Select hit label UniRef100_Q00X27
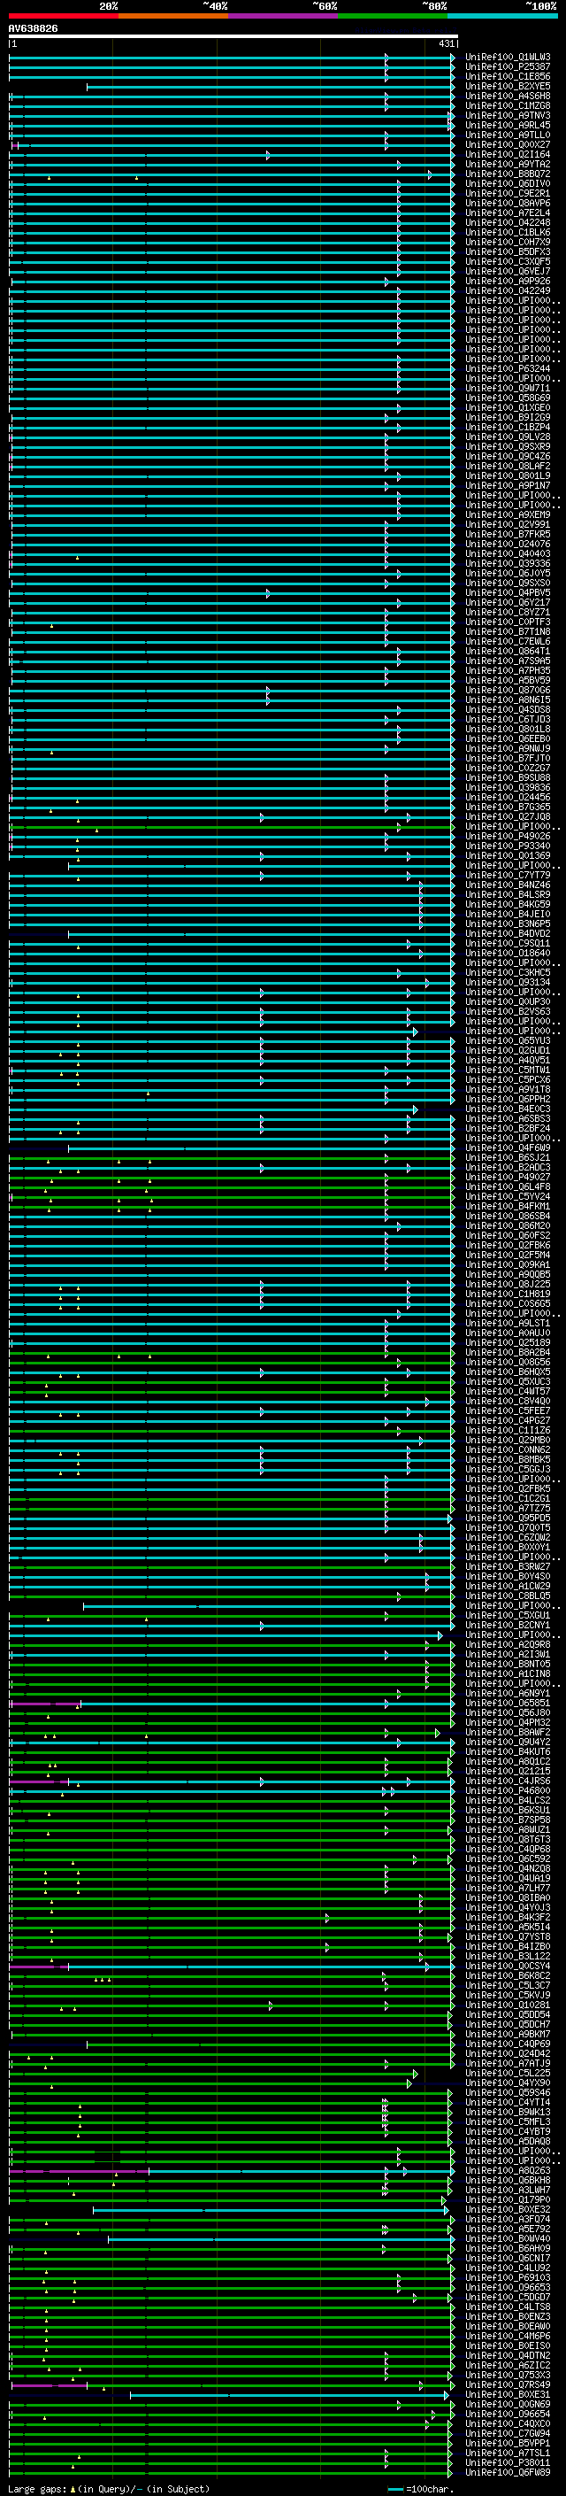The width and height of the screenshot is (566, 2496). click(508, 144)
